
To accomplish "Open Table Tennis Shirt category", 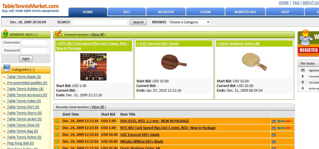I will pos(23,107).
